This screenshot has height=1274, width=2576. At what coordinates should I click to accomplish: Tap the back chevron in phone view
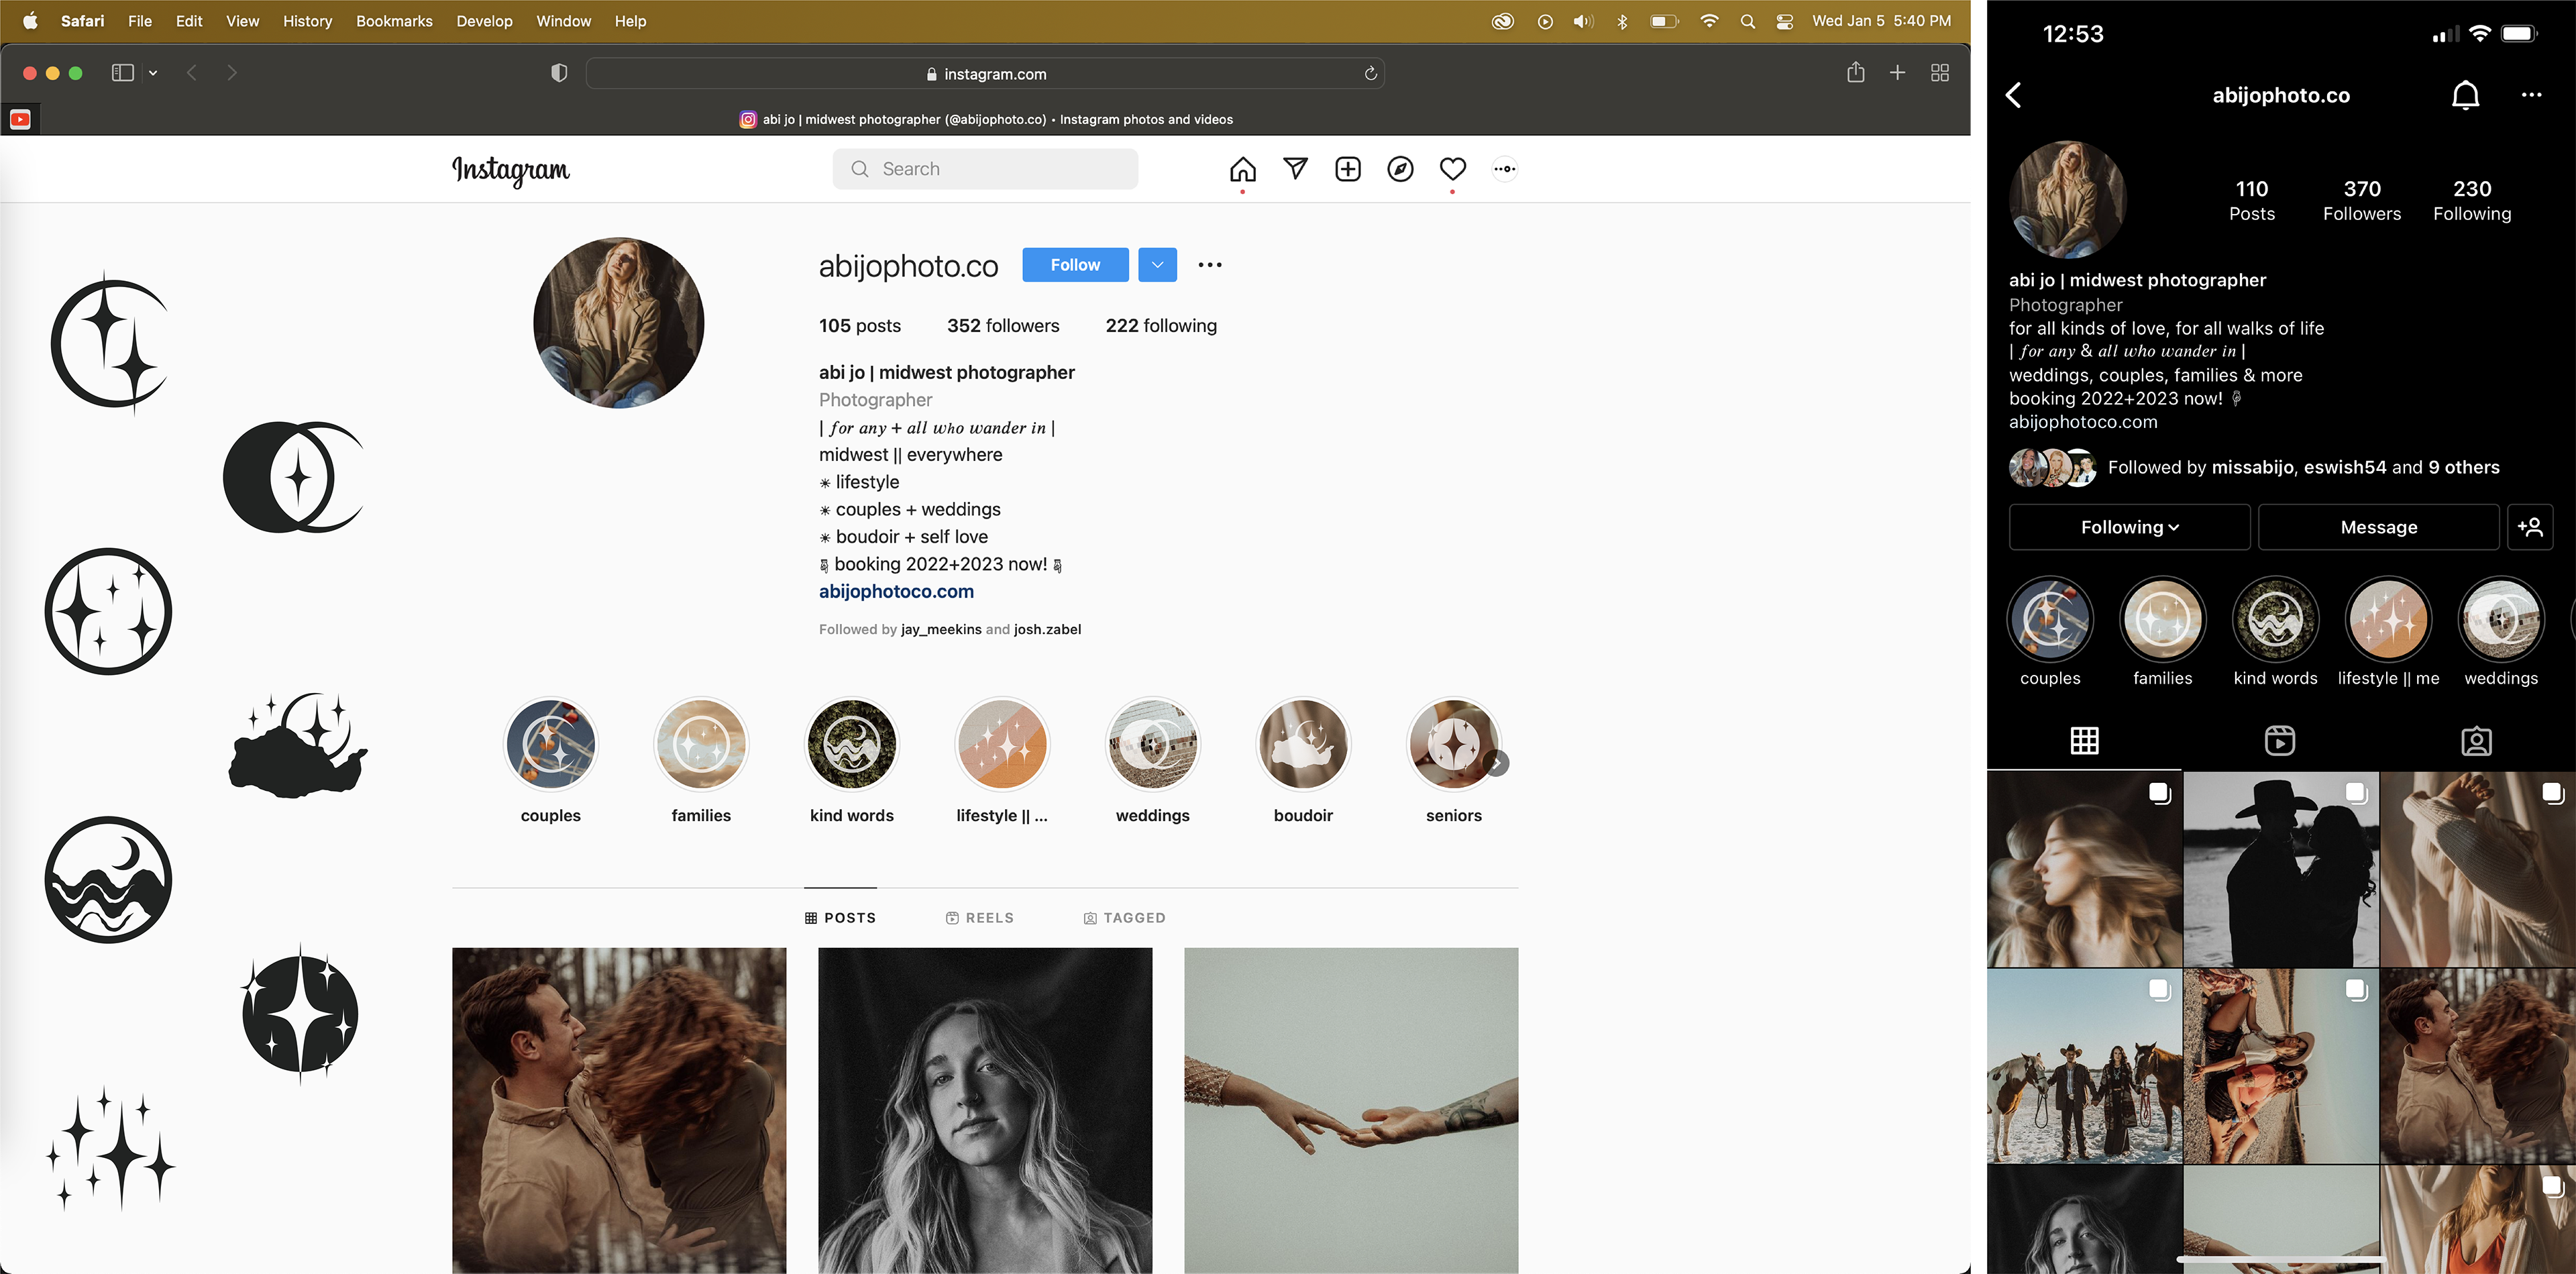[2014, 95]
